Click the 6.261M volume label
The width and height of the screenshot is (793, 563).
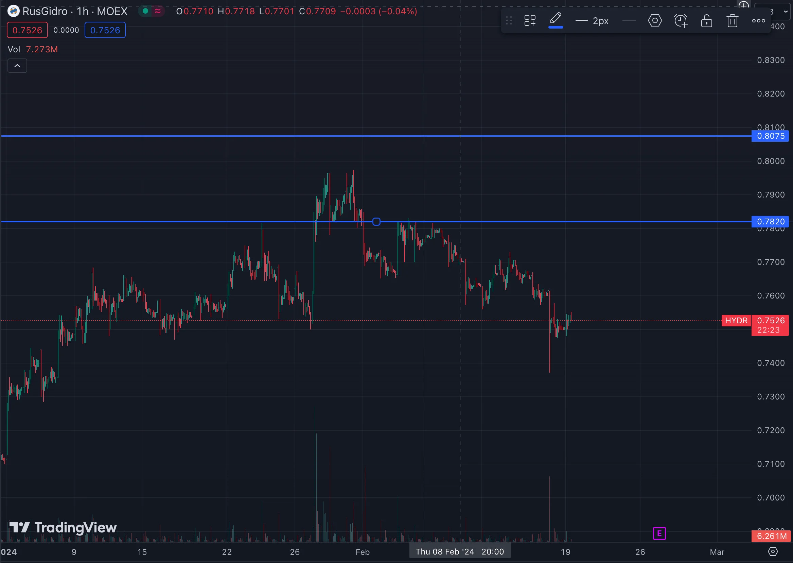tap(771, 536)
